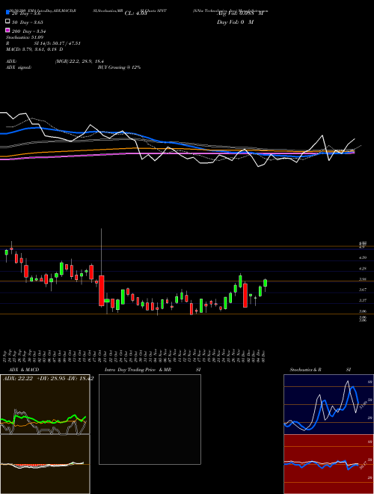The height and width of the screenshot is (494, 374).
Task: Click the 'Avg Vol: 0.088 M' label
Action: 240,13
